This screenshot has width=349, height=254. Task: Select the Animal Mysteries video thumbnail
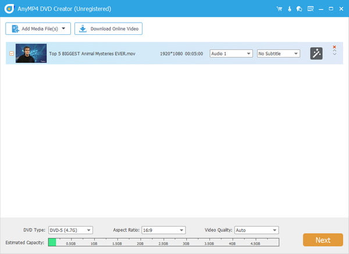pyautogui.click(x=31, y=53)
